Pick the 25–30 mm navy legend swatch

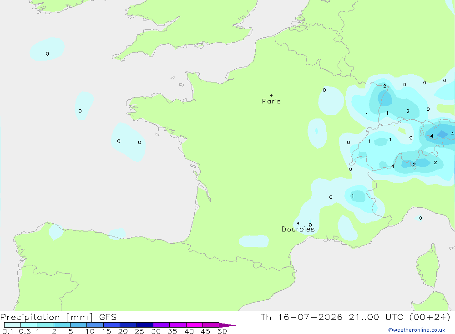tap(145, 325)
